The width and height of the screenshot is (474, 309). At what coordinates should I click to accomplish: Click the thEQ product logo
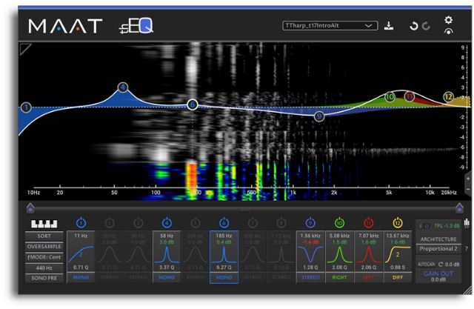[x=136, y=26]
